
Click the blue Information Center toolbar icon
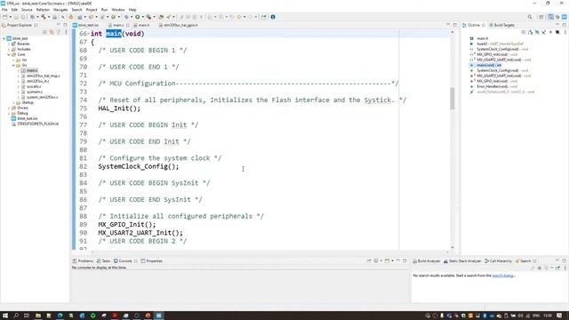(x=273, y=17)
